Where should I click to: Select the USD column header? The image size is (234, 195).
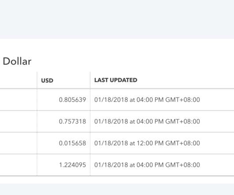pos(47,80)
